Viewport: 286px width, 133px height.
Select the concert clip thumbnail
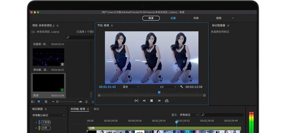[48, 57]
